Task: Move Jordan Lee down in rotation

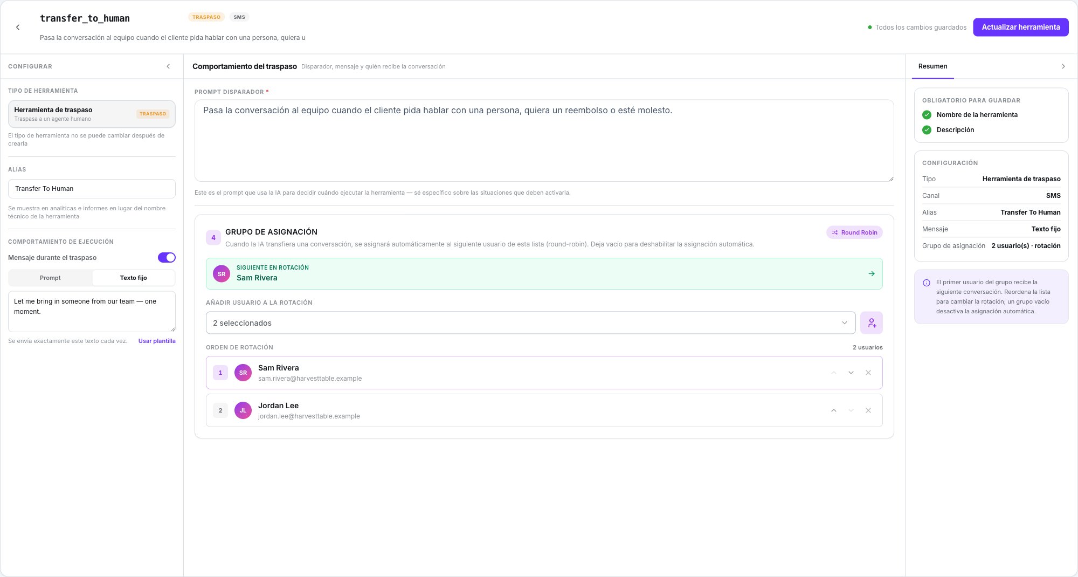Action: tap(851, 410)
